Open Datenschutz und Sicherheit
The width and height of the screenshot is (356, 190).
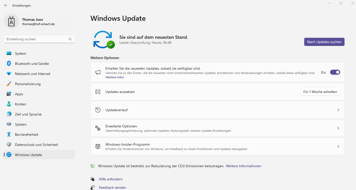click(x=39, y=145)
